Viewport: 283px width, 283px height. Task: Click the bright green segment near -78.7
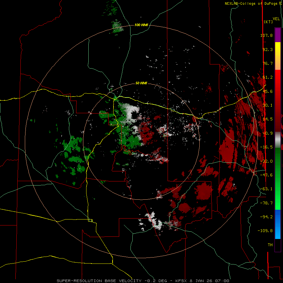(x=278, y=203)
